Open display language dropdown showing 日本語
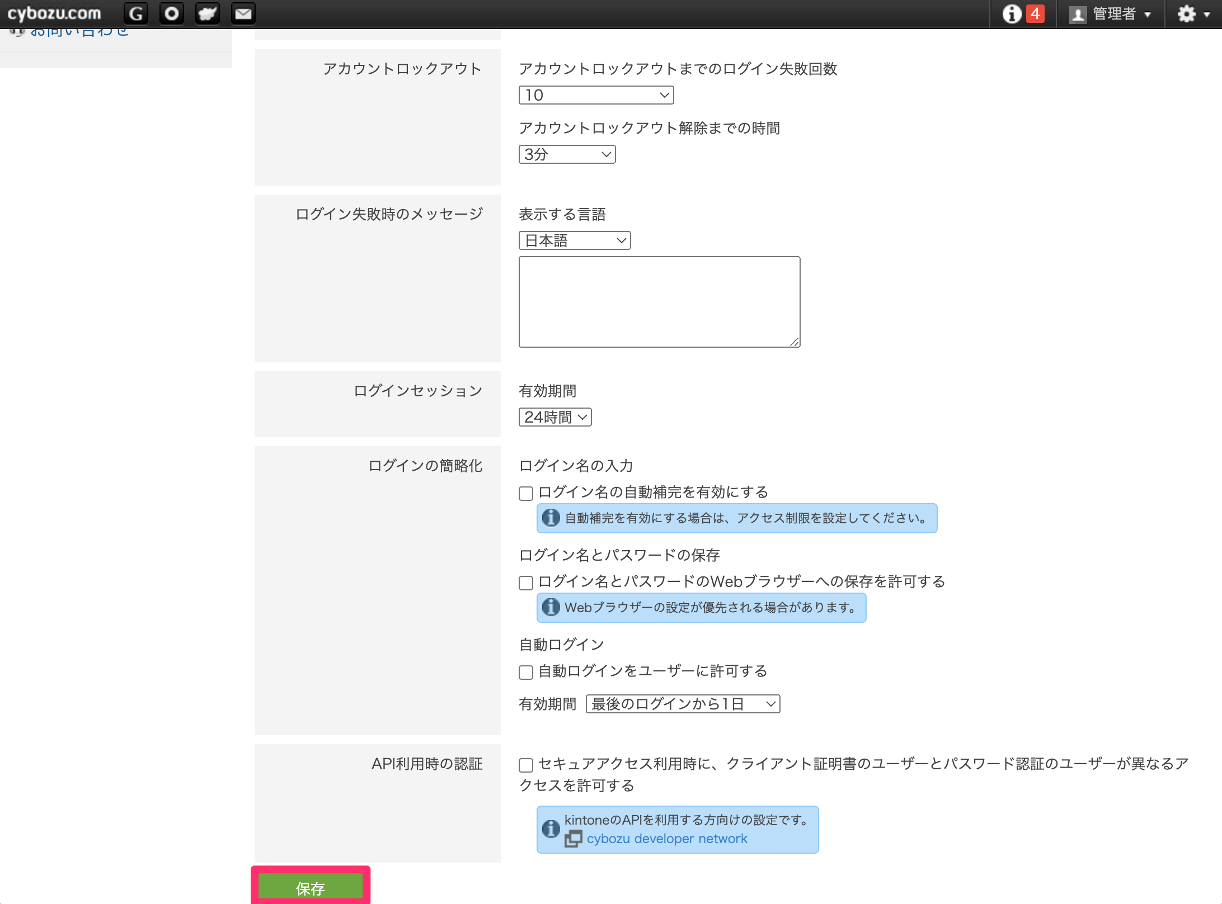This screenshot has height=904, width=1222. click(x=575, y=240)
